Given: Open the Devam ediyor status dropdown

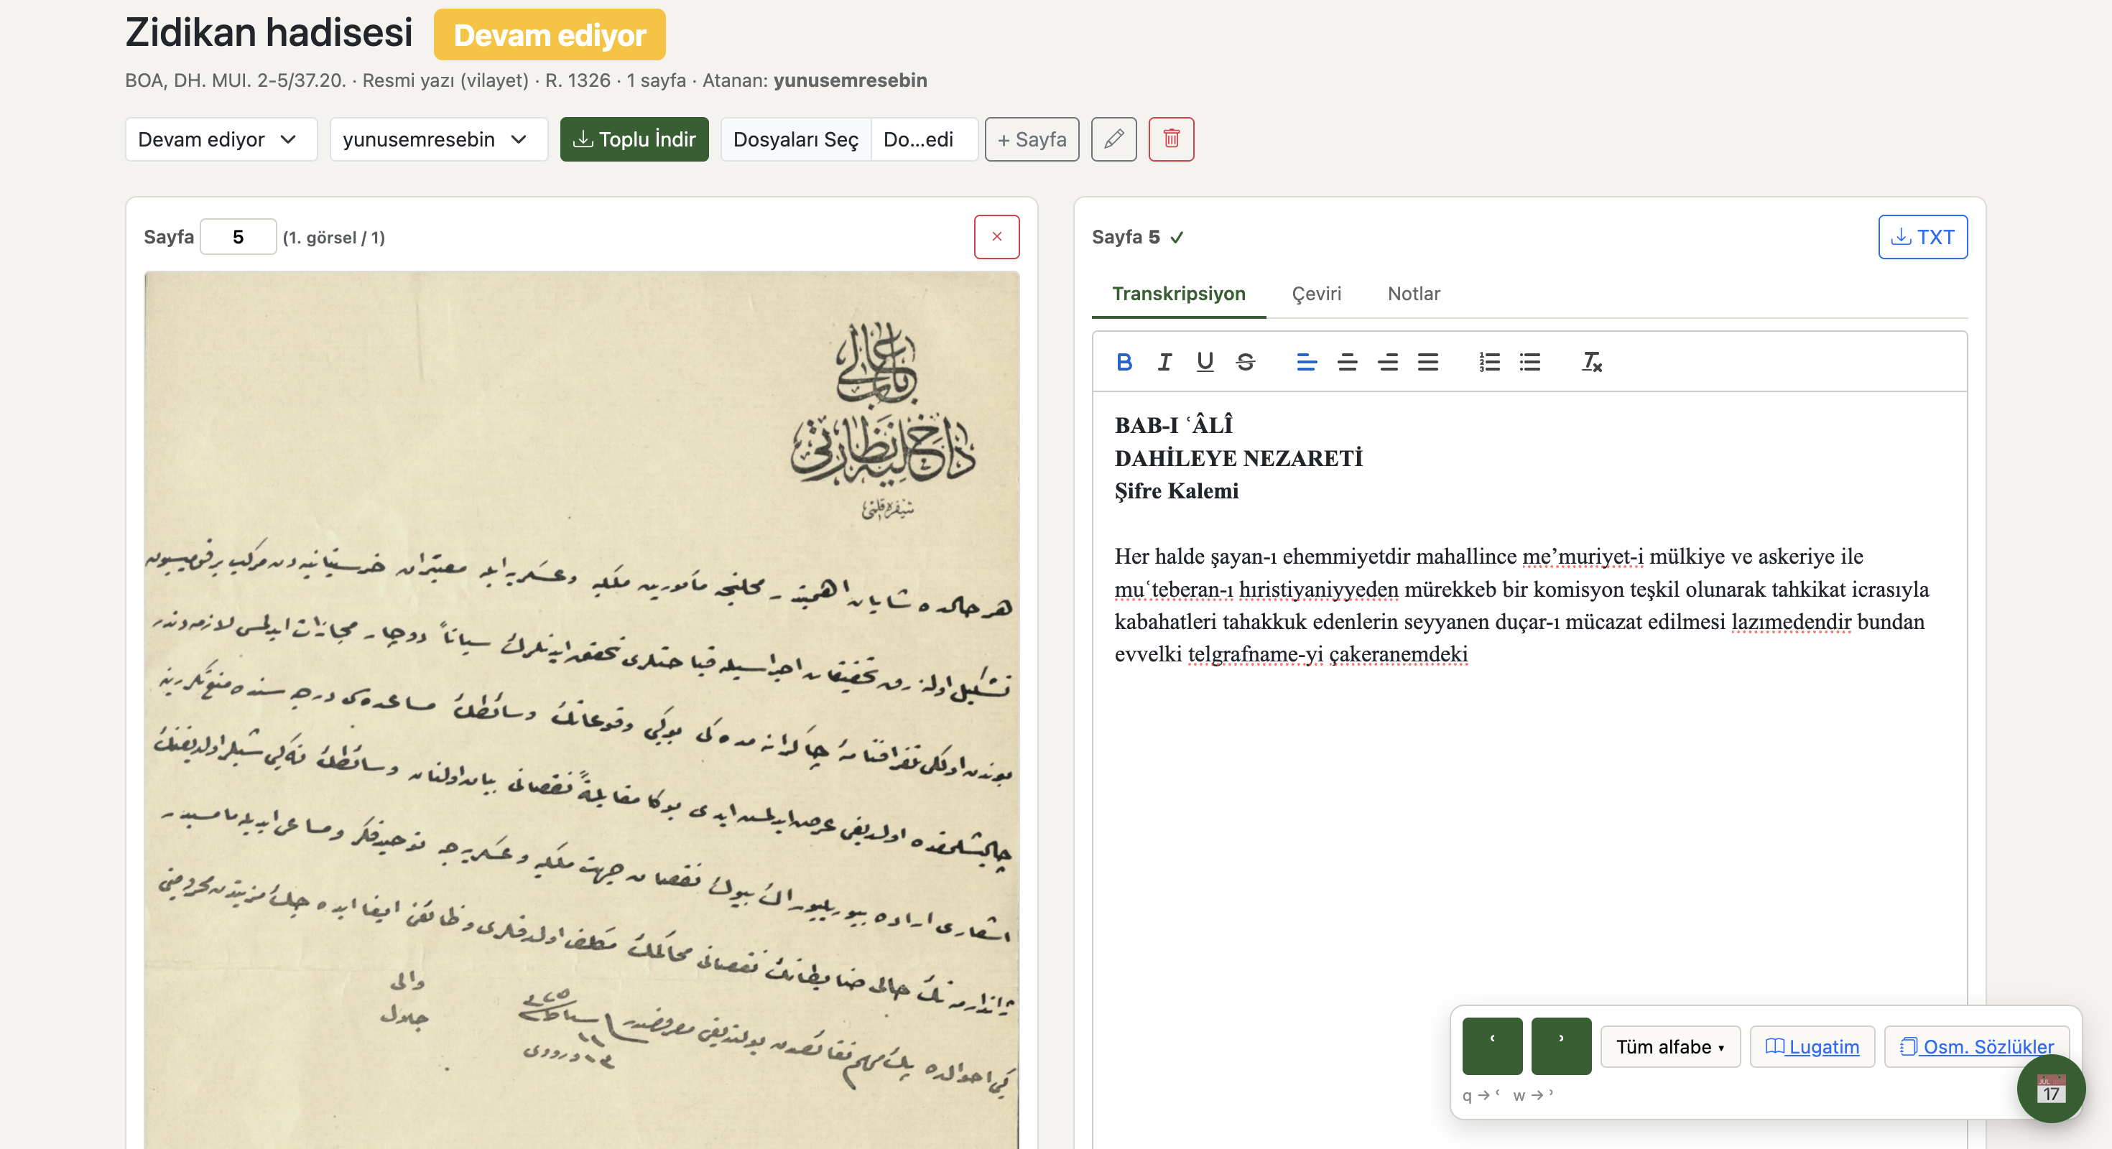Looking at the screenshot, I should 221,139.
